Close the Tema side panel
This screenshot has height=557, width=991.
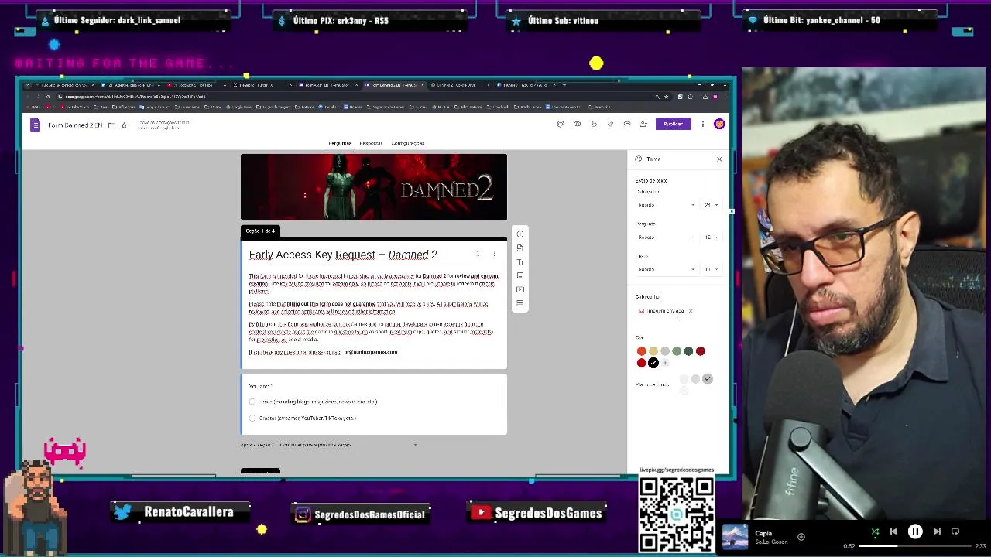(719, 159)
